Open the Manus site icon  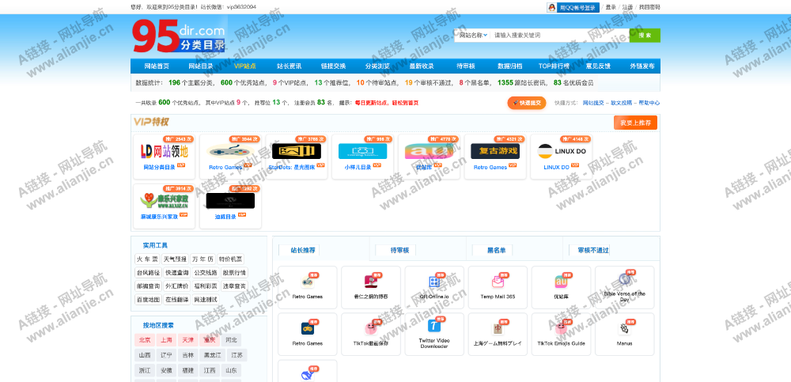pos(624,328)
